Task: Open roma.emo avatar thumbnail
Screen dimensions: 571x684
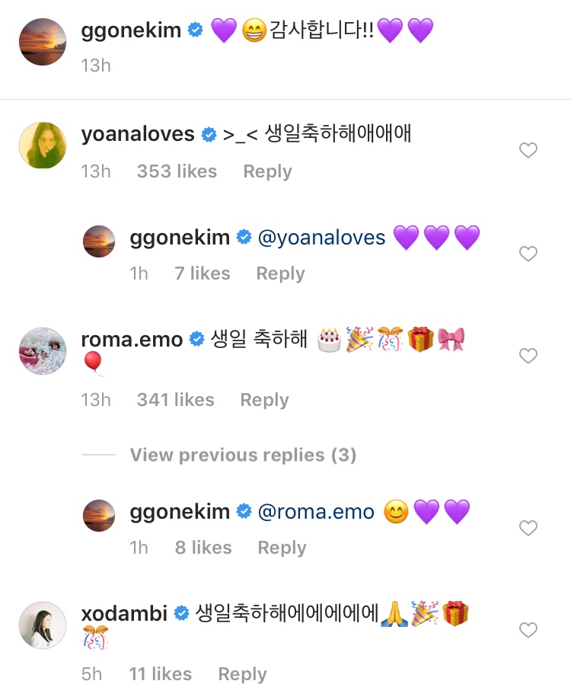Action: point(43,351)
